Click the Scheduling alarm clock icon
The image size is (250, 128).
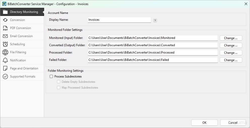pos(5,44)
